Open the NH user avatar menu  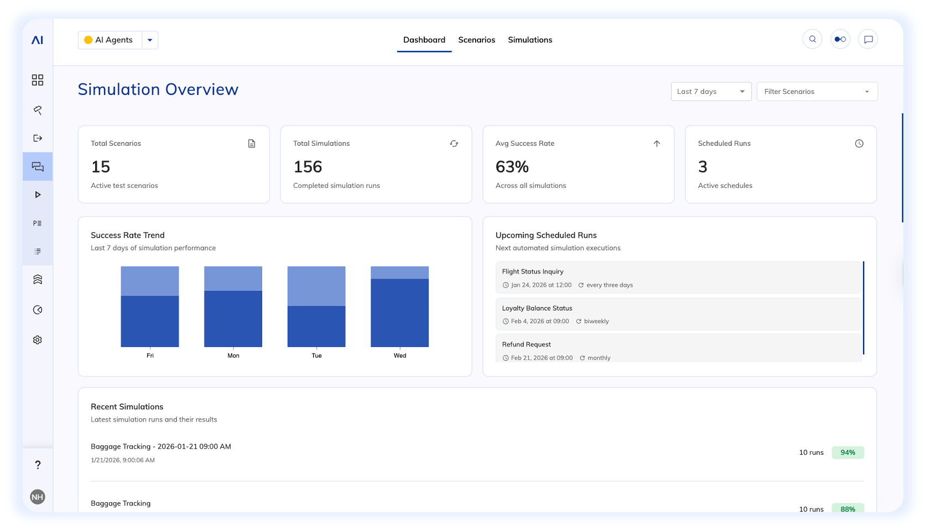point(38,497)
